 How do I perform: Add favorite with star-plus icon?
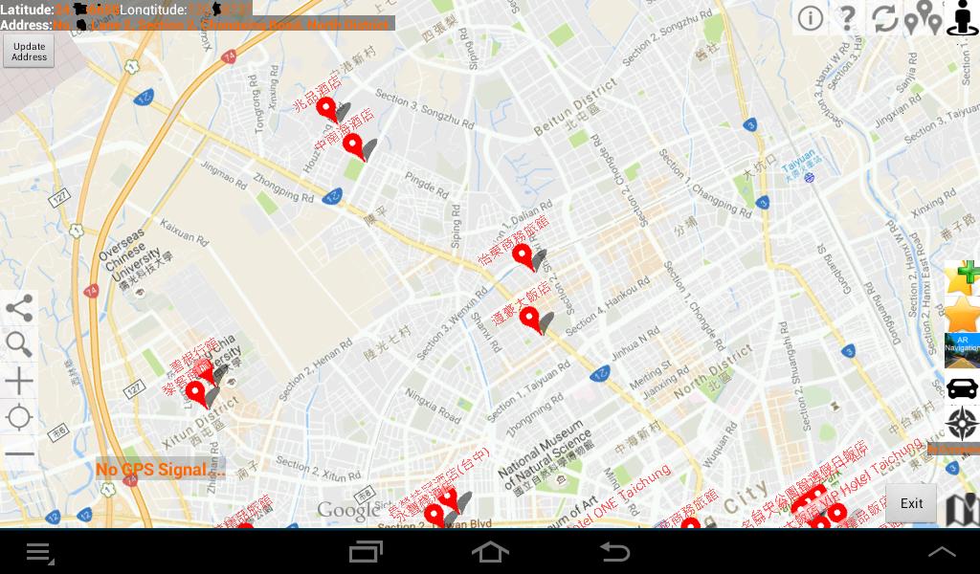[962, 277]
